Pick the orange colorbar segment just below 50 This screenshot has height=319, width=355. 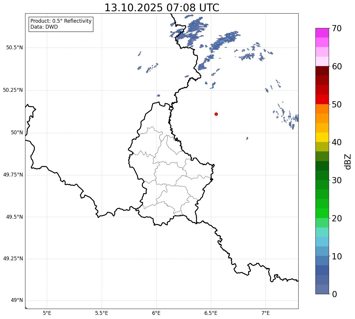(x=322, y=109)
